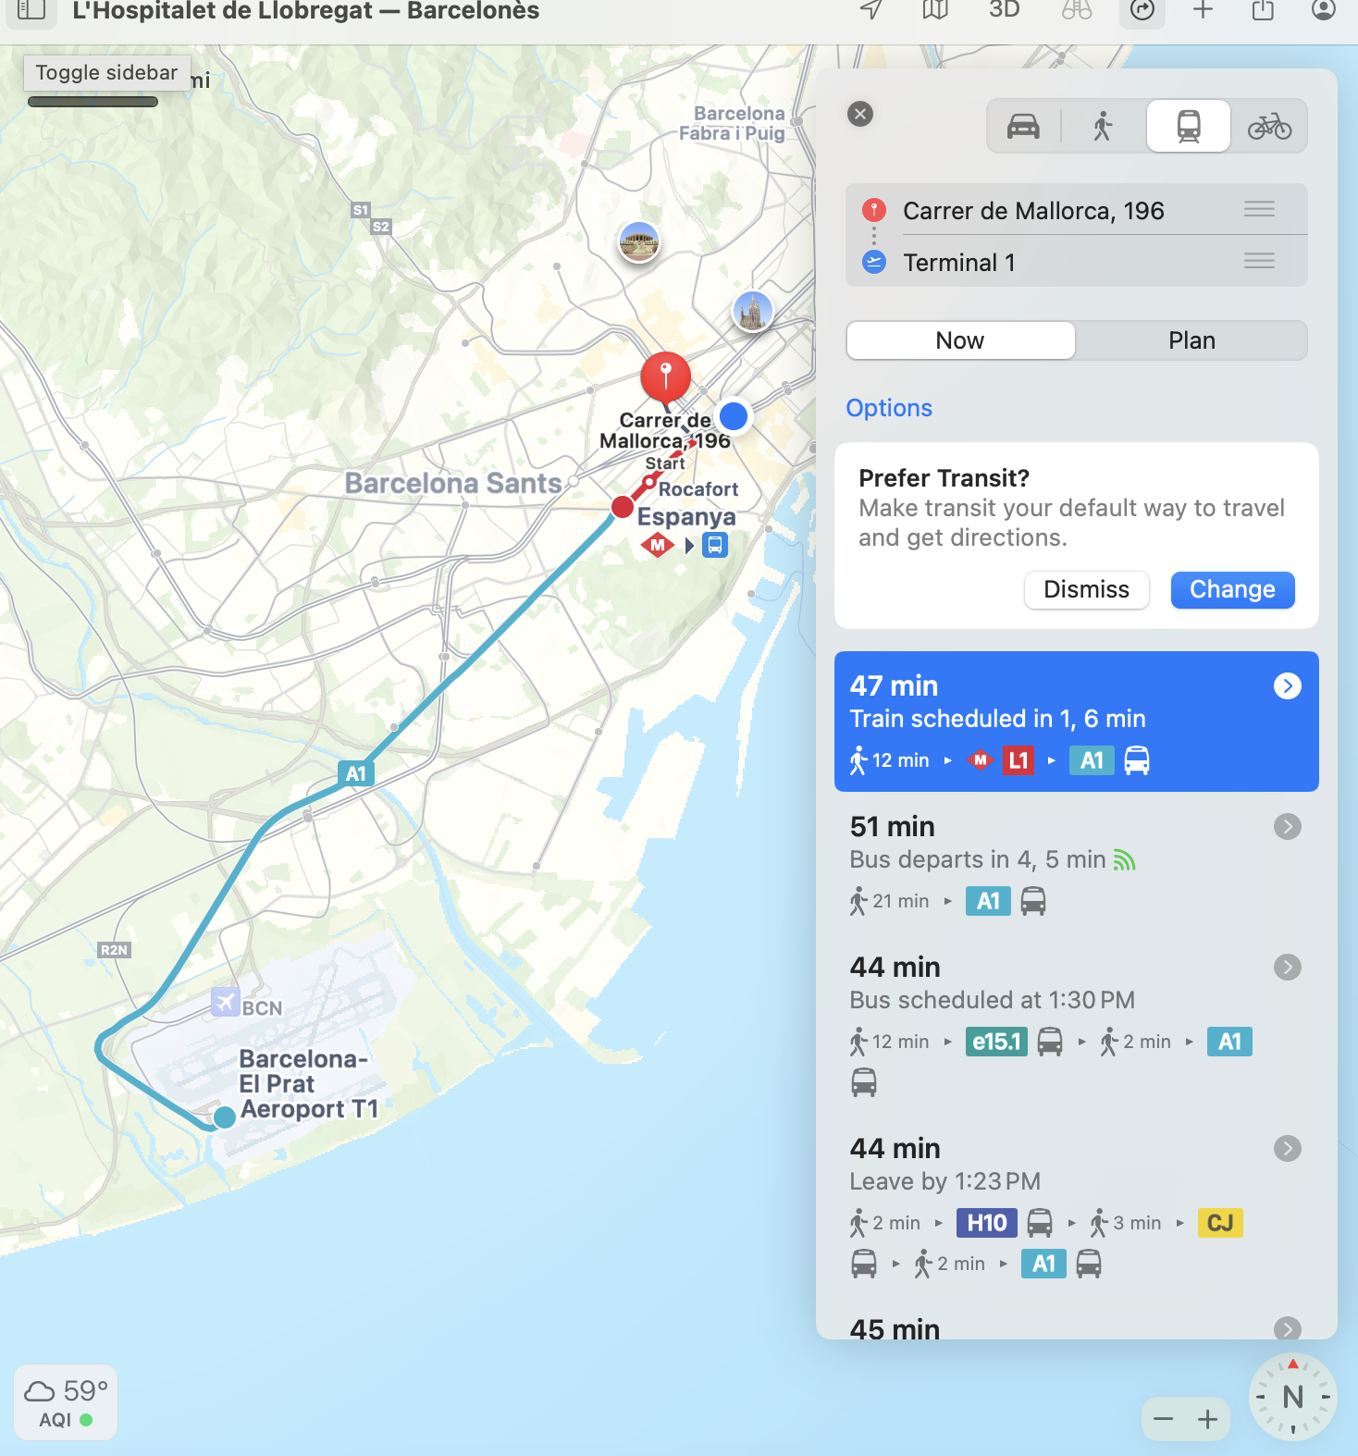1358x1456 pixels.
Task: Open the weather 59° AQI widget
Action: pyautogui.click(x=66, y=1402)
